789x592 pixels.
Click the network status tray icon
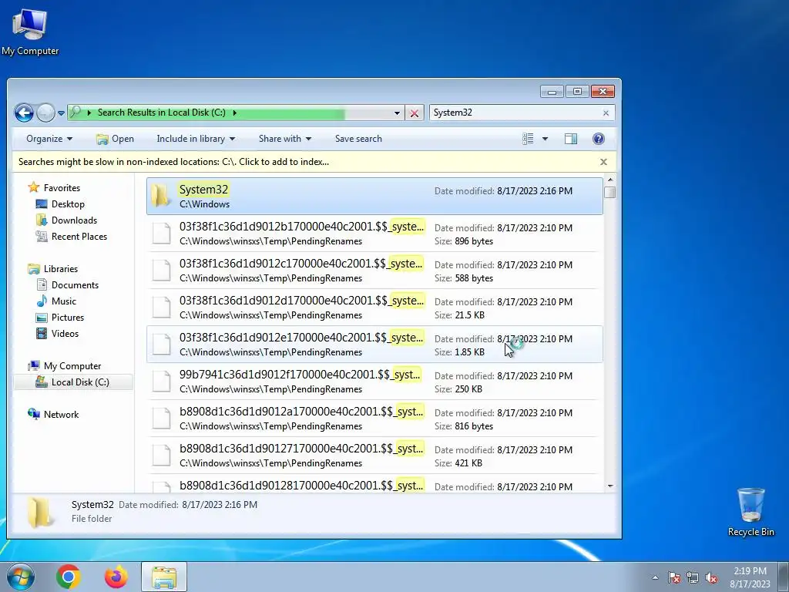693,578
